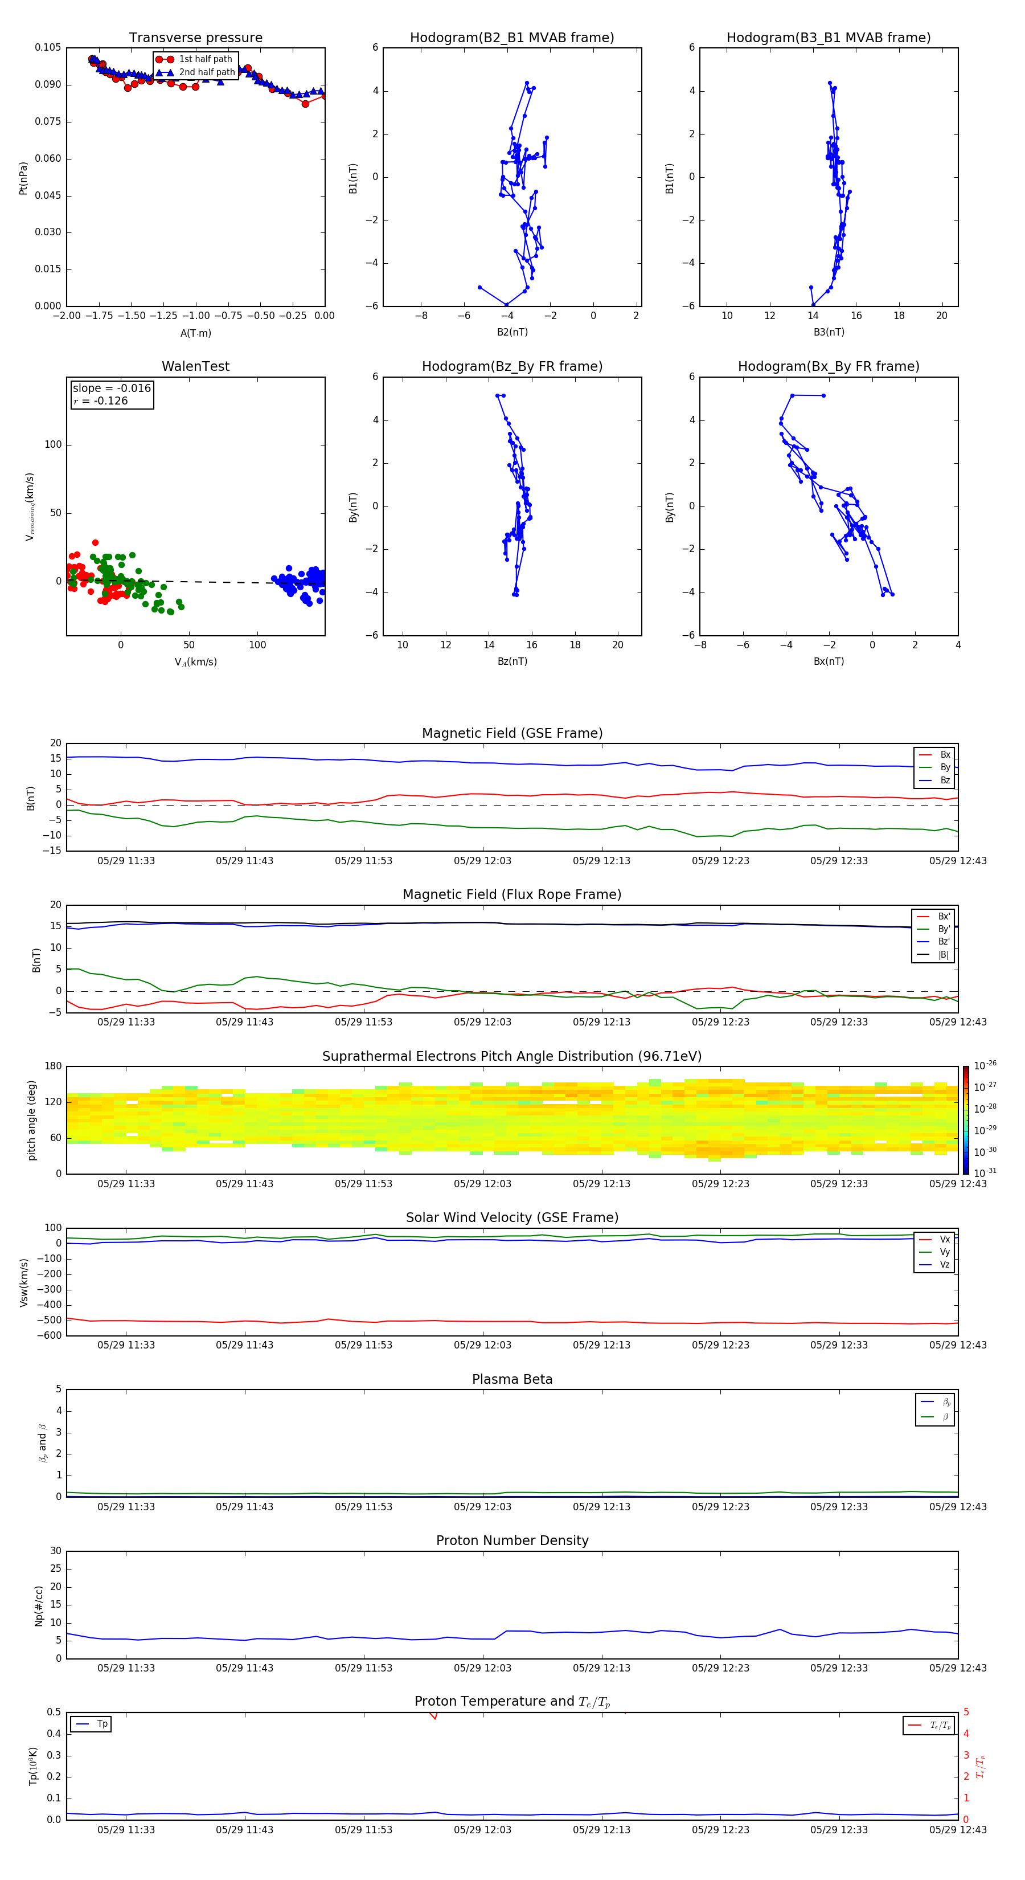Screen dimensions: 1025x1880
Task: Select 'By' in the GSE Frame legend
Action: tap(935, 768)
